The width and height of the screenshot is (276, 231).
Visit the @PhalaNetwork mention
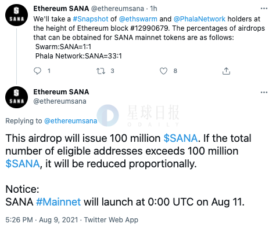pos(199,19)
